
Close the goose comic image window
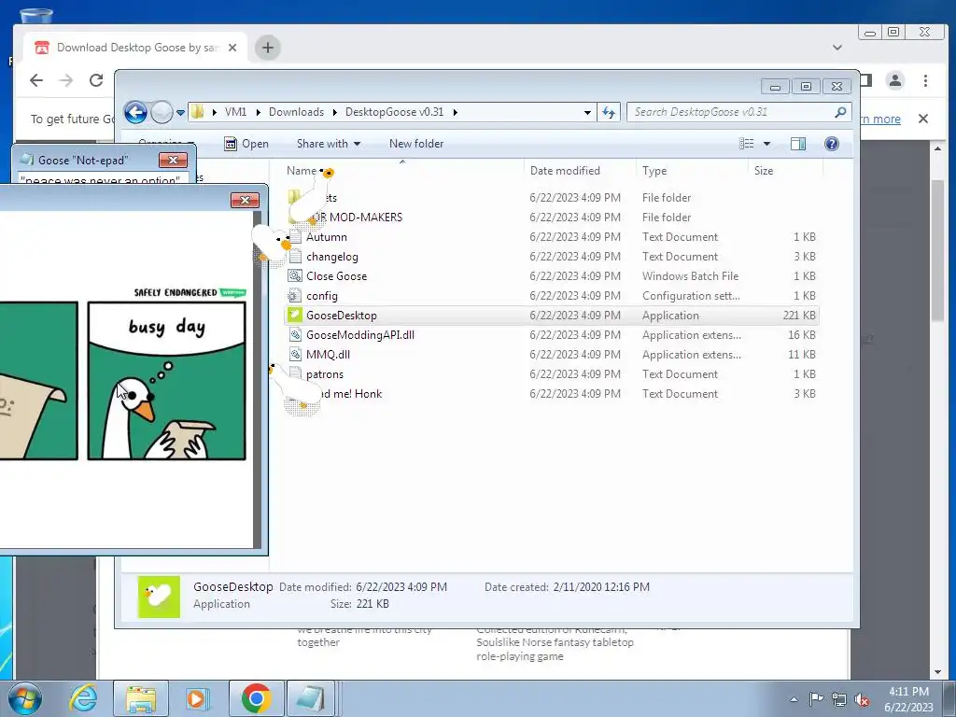246,200
